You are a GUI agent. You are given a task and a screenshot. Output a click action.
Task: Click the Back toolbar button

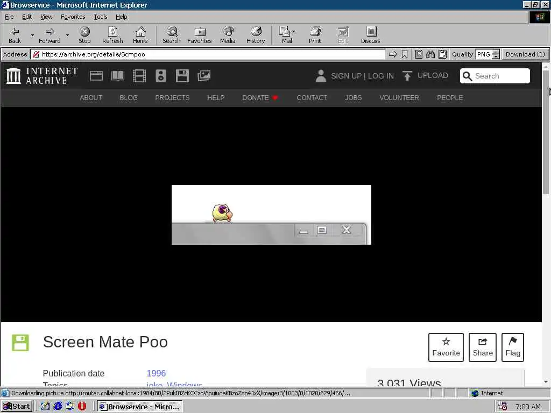coord(15,35)
